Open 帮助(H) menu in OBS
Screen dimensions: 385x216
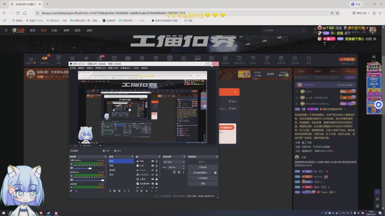[x=145, y=68]
